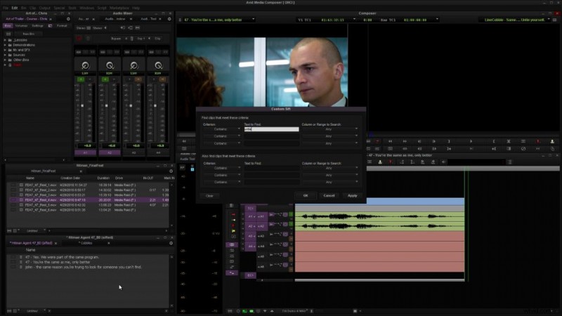Open the Edit menu
This screenshot has width=562, height=316.
[x=14, y=8]
